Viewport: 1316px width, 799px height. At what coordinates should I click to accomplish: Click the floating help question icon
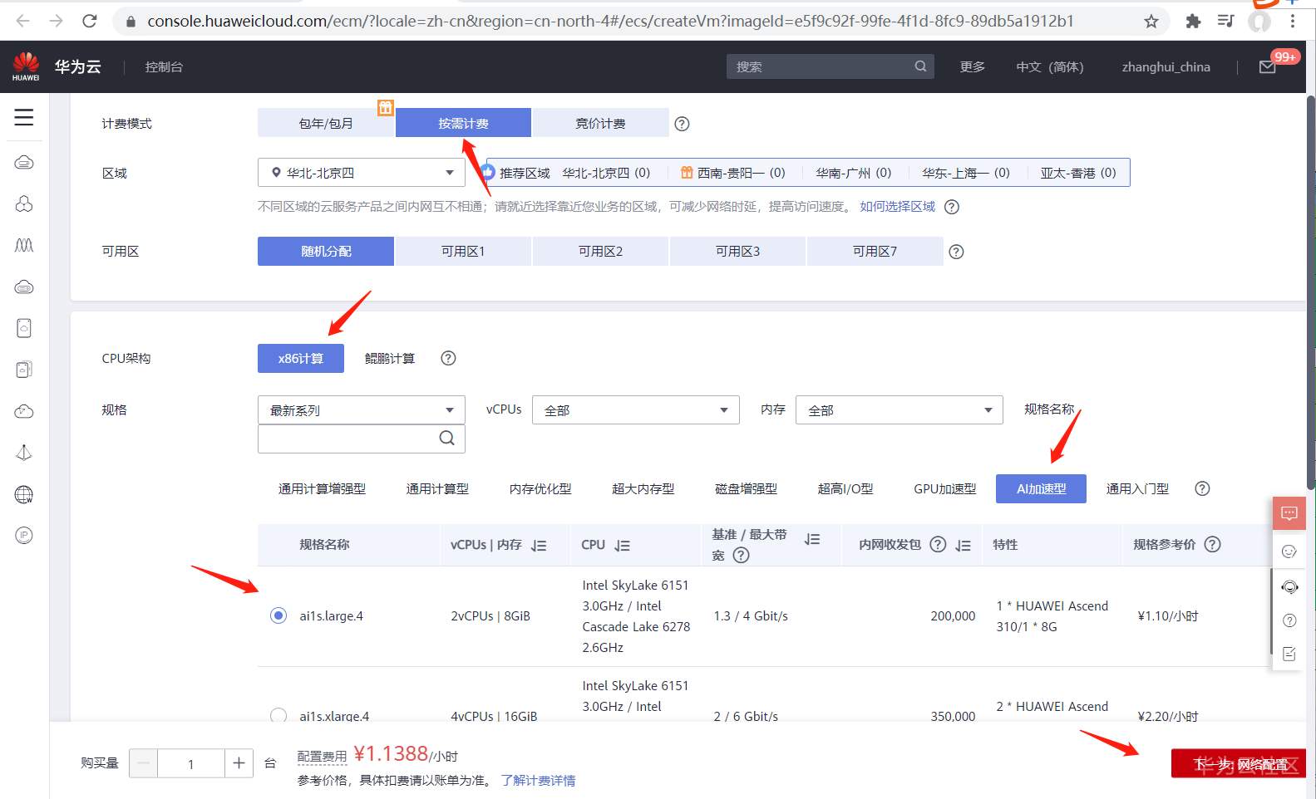pos(1289,620)
